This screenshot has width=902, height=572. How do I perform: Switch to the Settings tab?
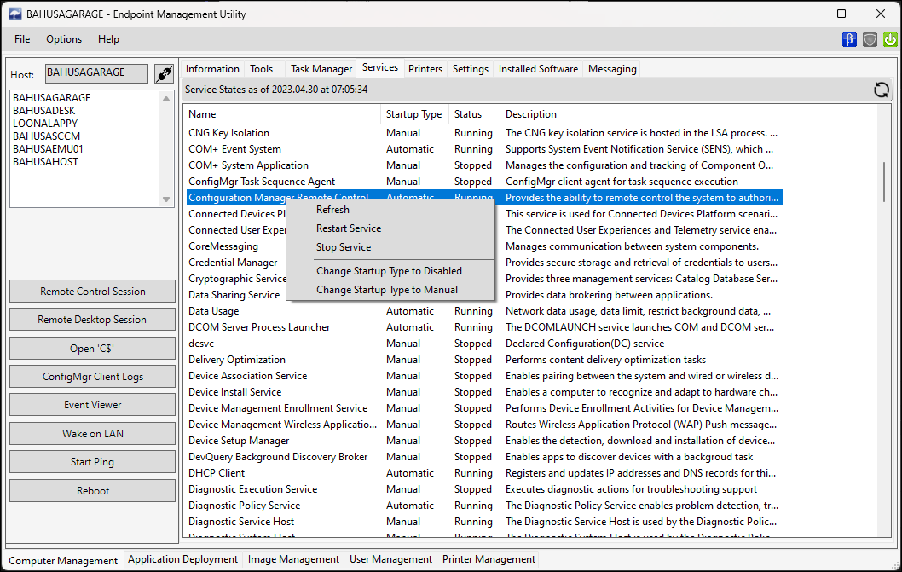click(470, 69)
